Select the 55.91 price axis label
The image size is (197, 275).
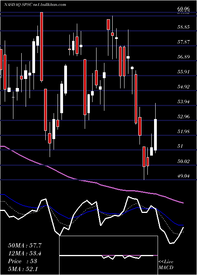(183, 72)
